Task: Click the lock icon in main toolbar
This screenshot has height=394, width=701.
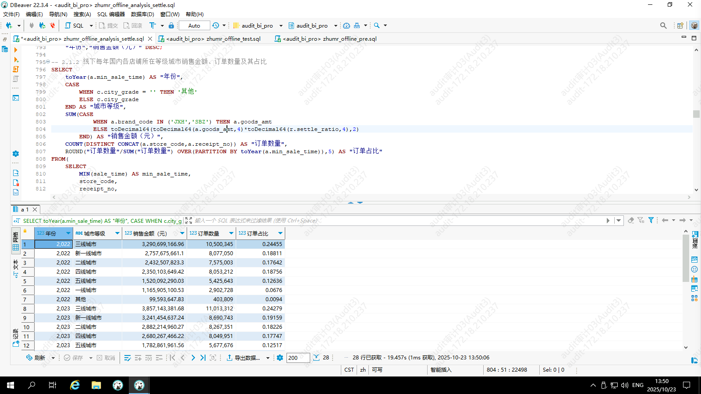Action: 171,25
